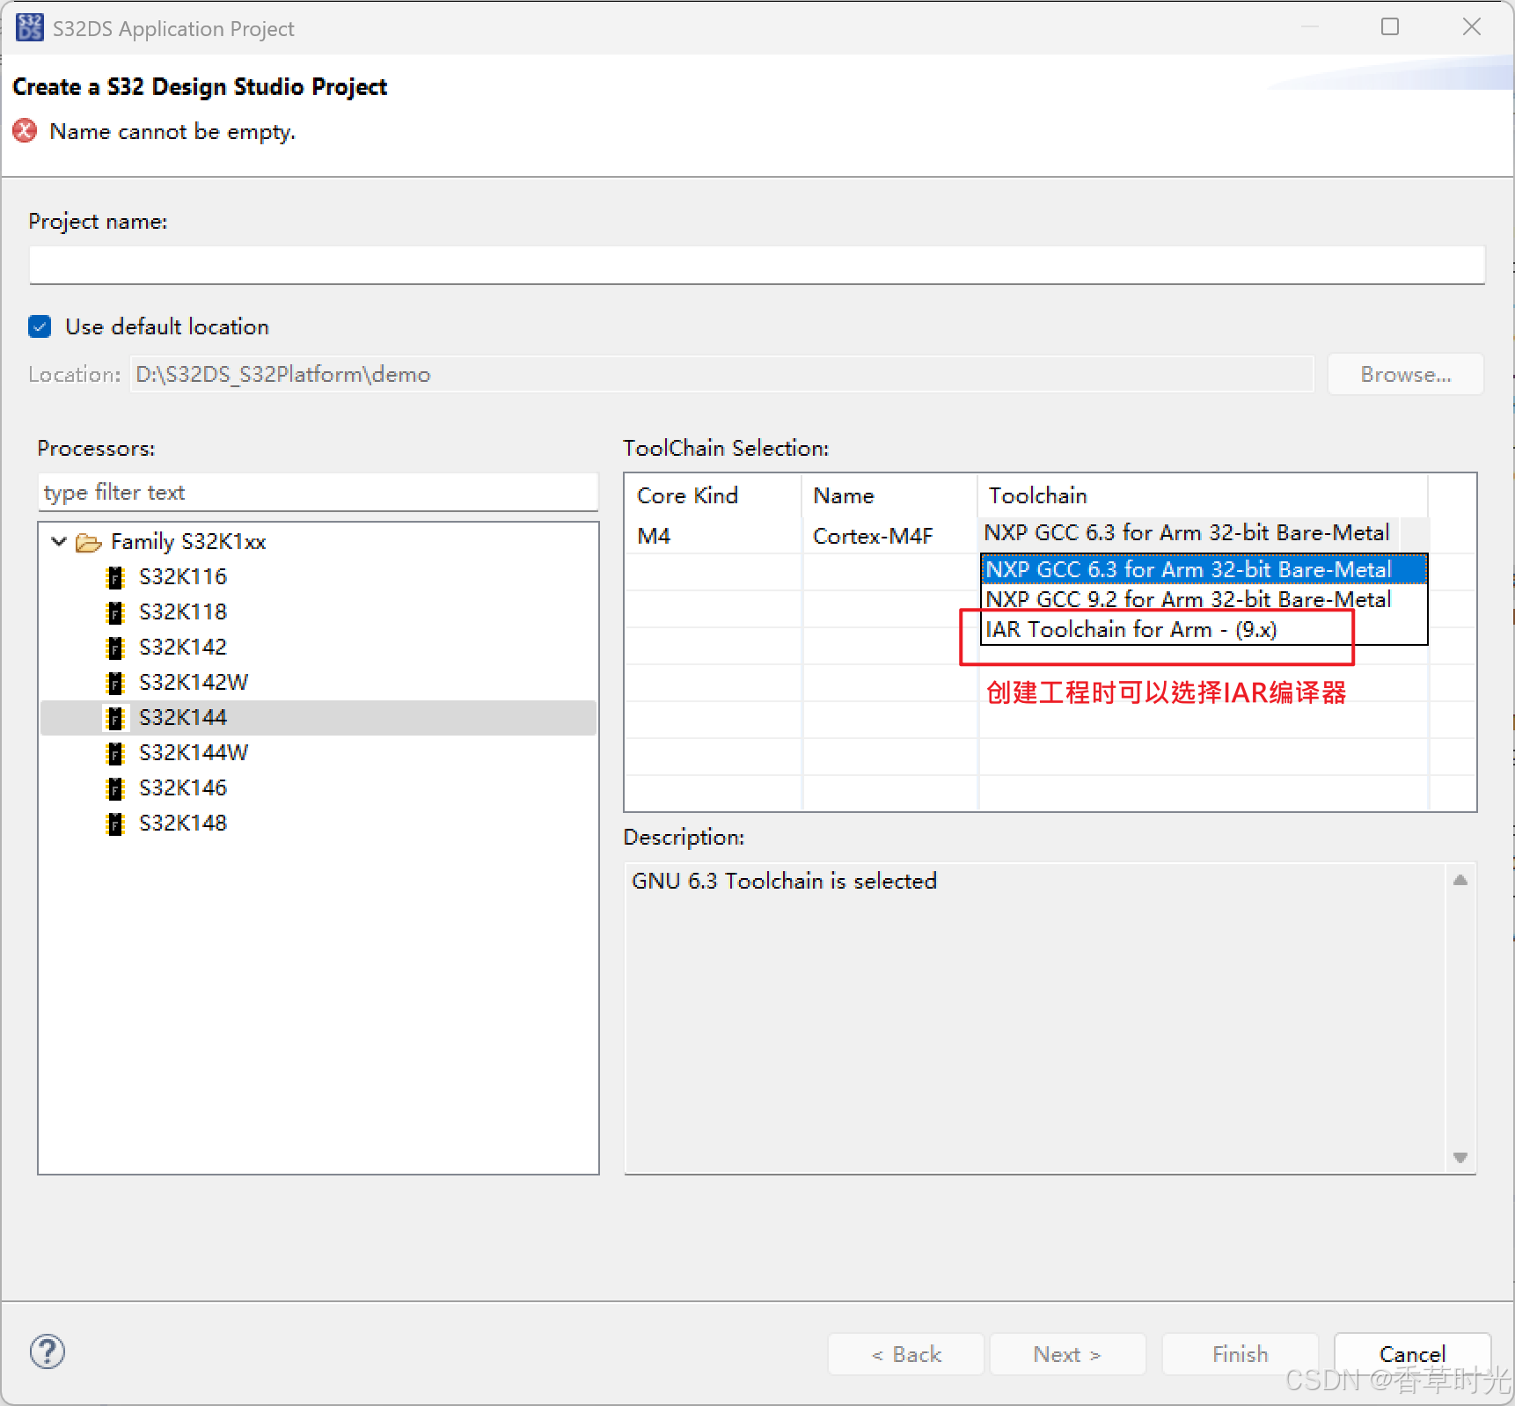Click the Name column header
This screenshot has width=1515, height=1406.
pyautogui.click(x=889, y=496)
